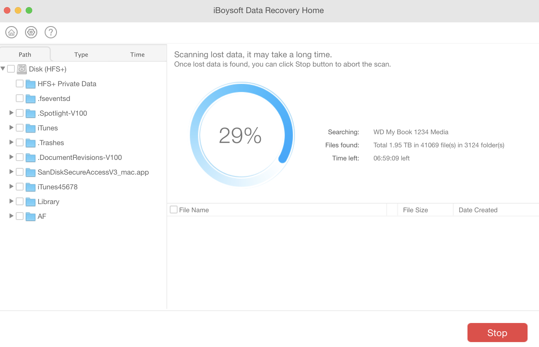Check the Library folder checkbox
The image size is (539, 347).
[x=20, y=201]
